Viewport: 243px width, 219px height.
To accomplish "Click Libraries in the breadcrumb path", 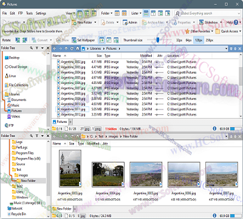I will (95, 49).
